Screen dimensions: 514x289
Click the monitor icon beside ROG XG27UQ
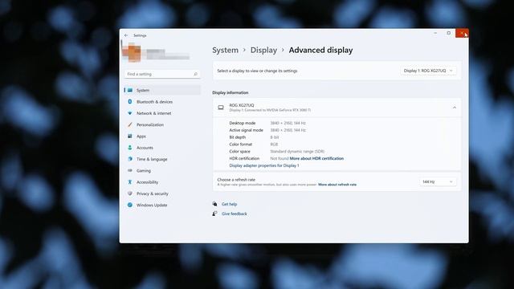click(221, 108)
